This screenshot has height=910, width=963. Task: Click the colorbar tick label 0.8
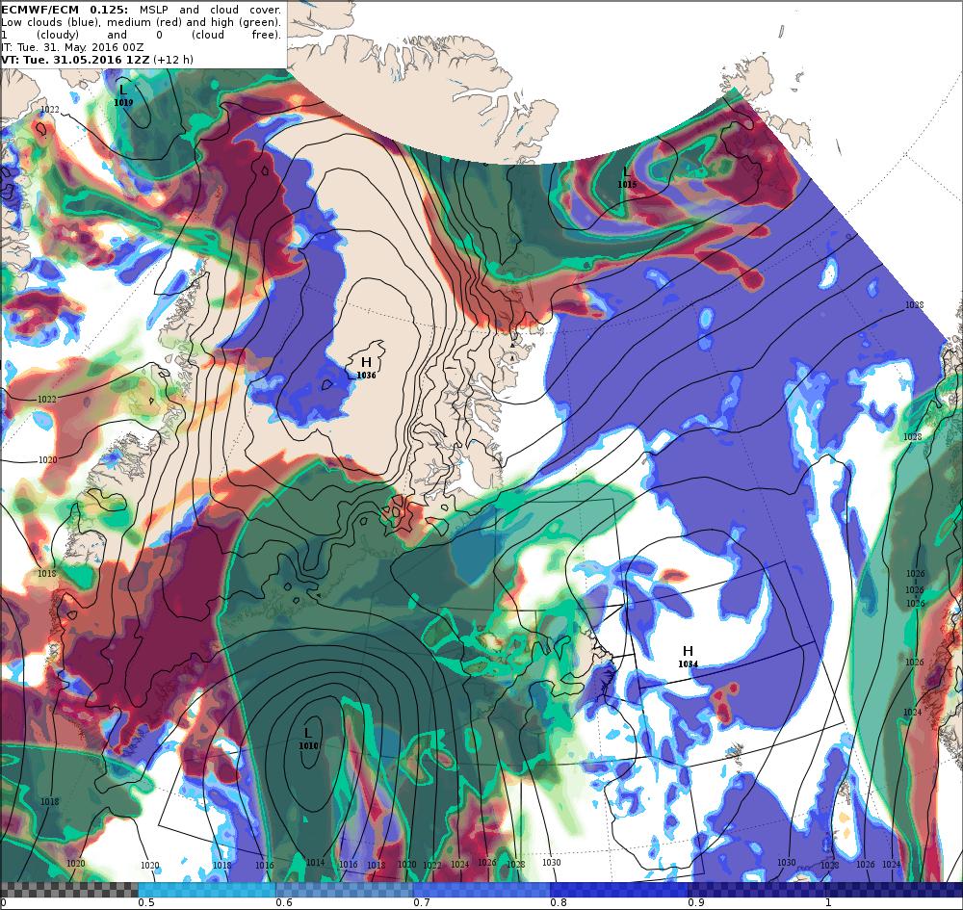coord(559,902)
